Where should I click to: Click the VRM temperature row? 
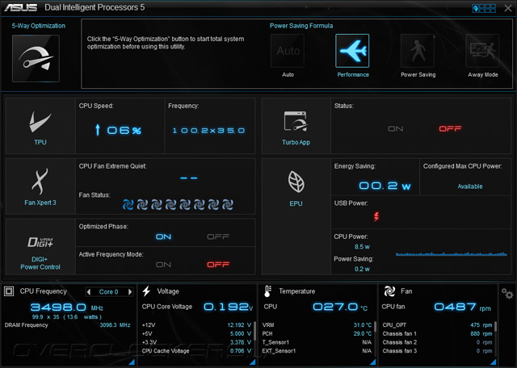click(x=317, y=325)
